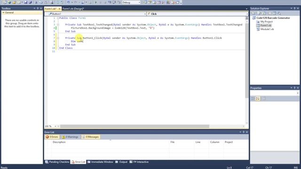301x169 pixels.
Task: Toggle the 0 Messages filter button
Action: [90, 137]
